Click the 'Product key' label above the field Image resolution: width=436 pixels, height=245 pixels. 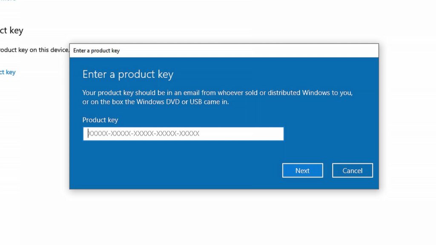pos(100,120)
